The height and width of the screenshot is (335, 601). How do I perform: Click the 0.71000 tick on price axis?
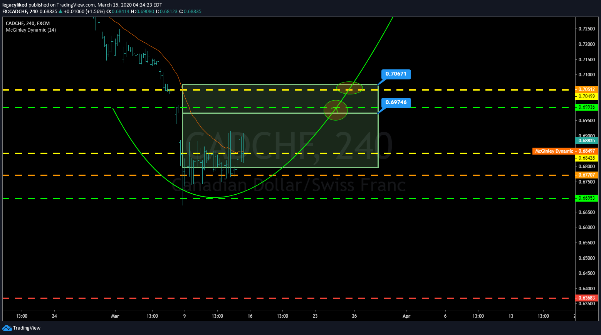(x=586, y=75)
